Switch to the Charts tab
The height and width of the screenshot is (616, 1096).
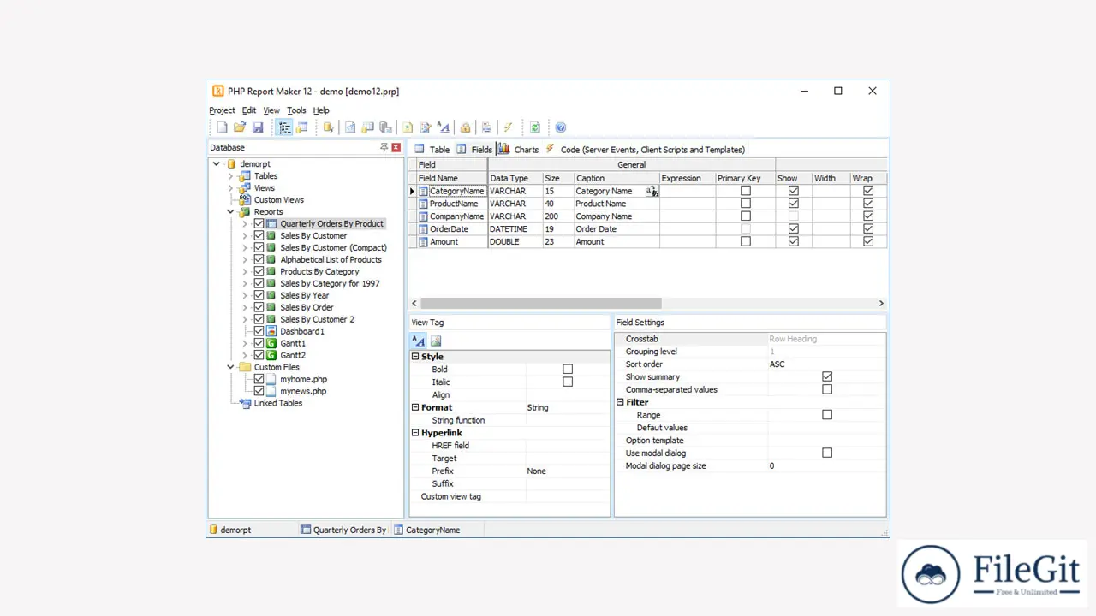(x=518, y=149)
